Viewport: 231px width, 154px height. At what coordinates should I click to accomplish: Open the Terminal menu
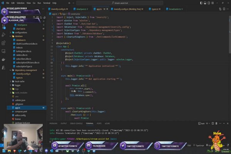[47, 3]
